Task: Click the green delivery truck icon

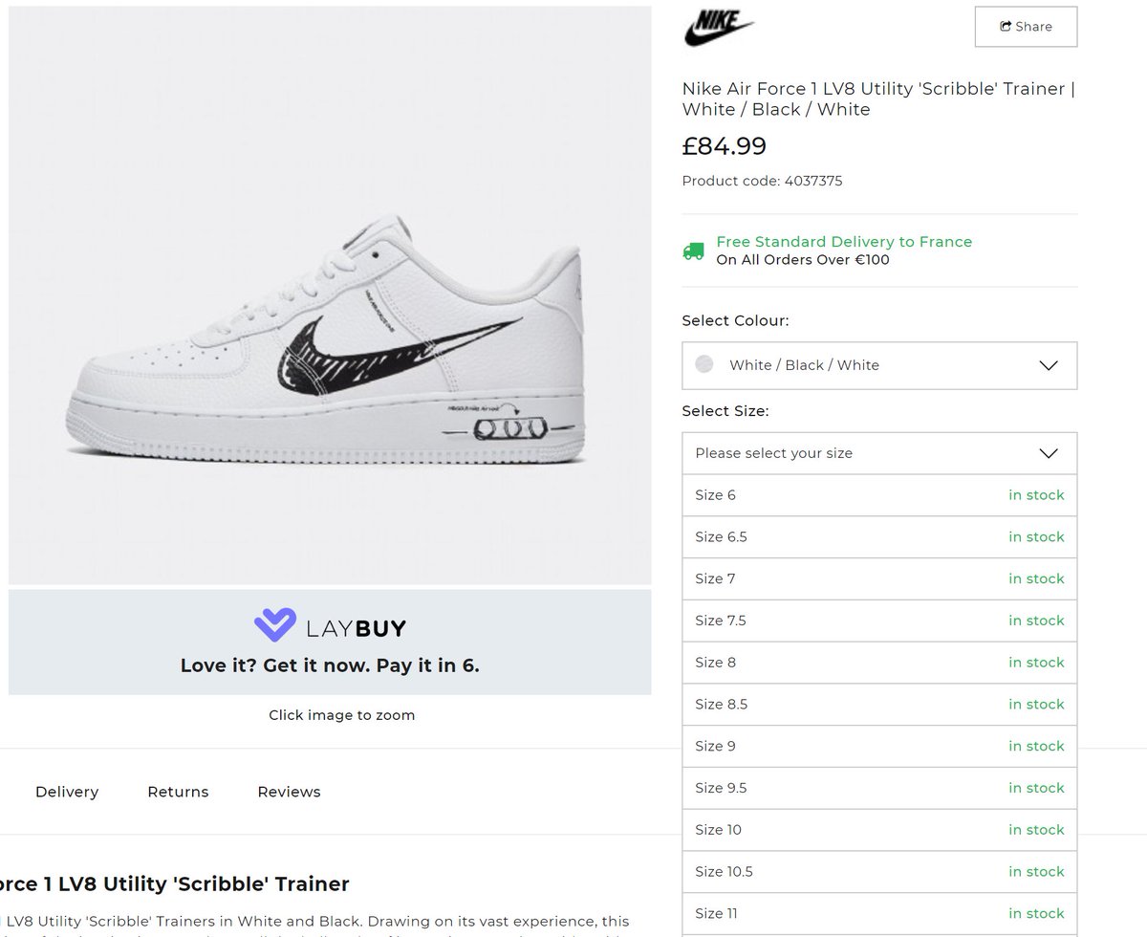Action: pos(694,251)
